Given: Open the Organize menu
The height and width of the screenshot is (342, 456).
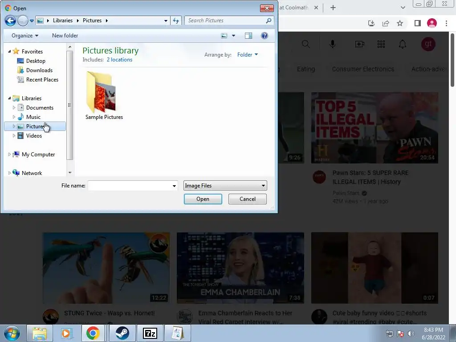Looking at the screenshot, I should tap(25, 36).
